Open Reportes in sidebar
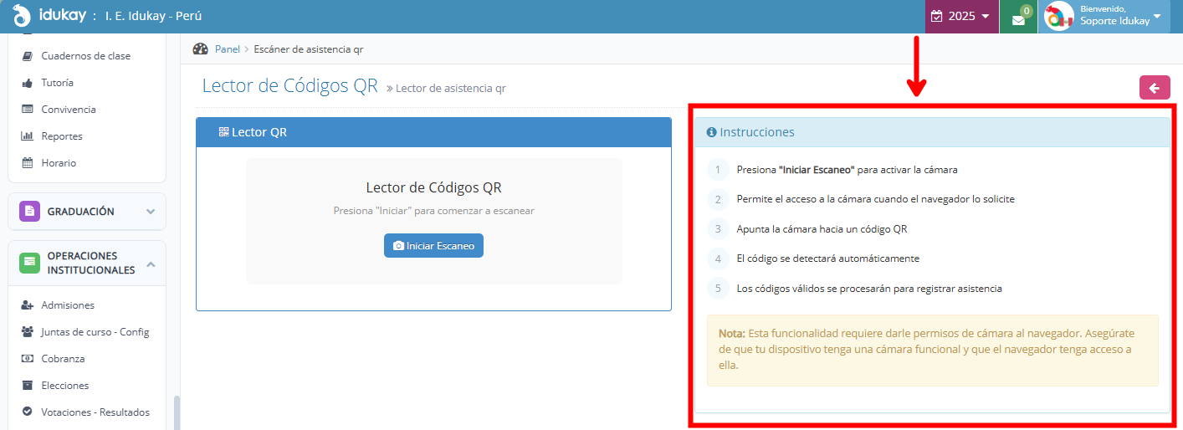1183x430 pixels. 62,136
